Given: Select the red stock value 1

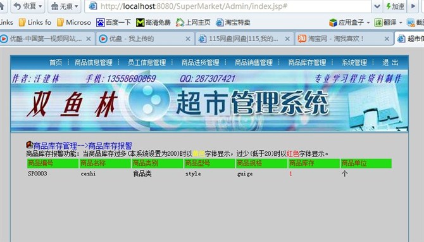Looking at the screenshot, I should (290, 174).
